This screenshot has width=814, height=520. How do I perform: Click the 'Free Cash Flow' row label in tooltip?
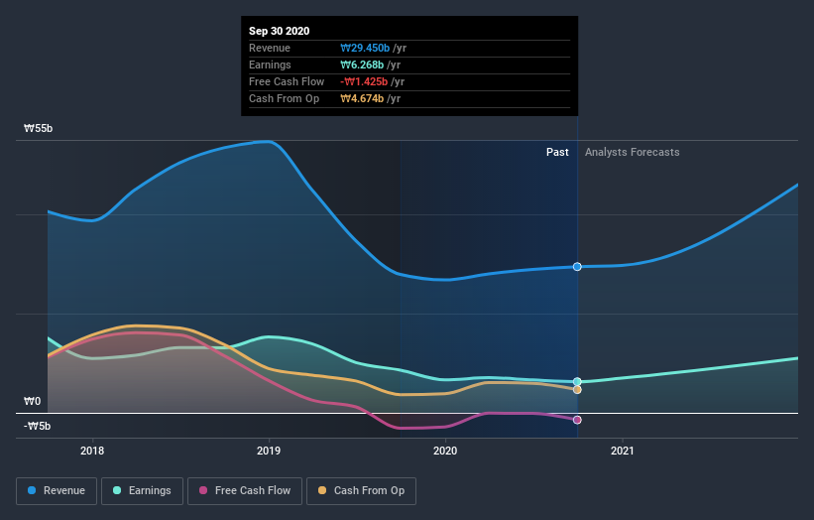coord(287,82)
